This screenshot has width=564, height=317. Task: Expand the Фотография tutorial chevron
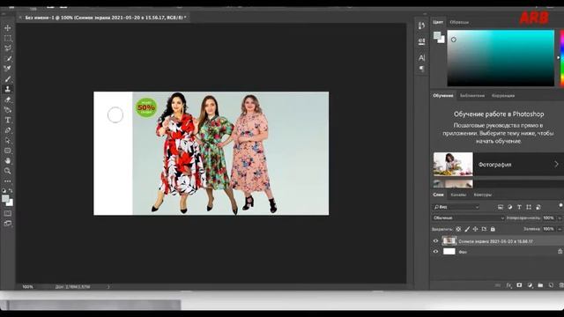click(556, 165)
